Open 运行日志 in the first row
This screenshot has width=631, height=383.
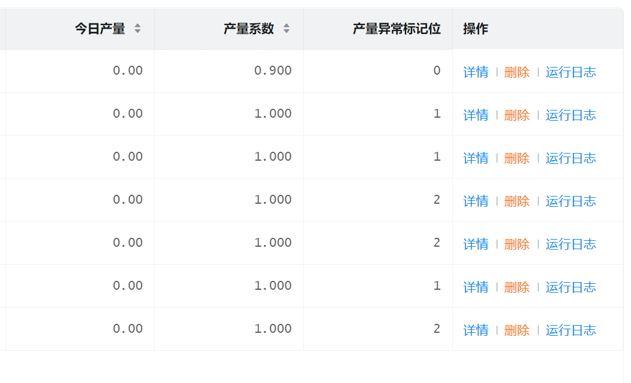coord(571,72)
